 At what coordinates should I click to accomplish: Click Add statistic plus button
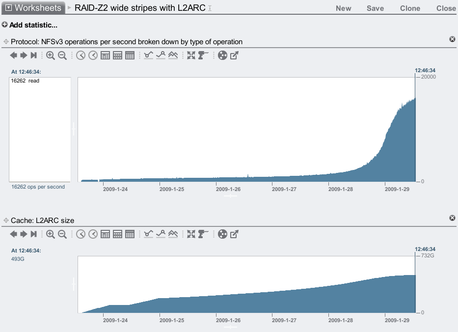tap(5, 25)
